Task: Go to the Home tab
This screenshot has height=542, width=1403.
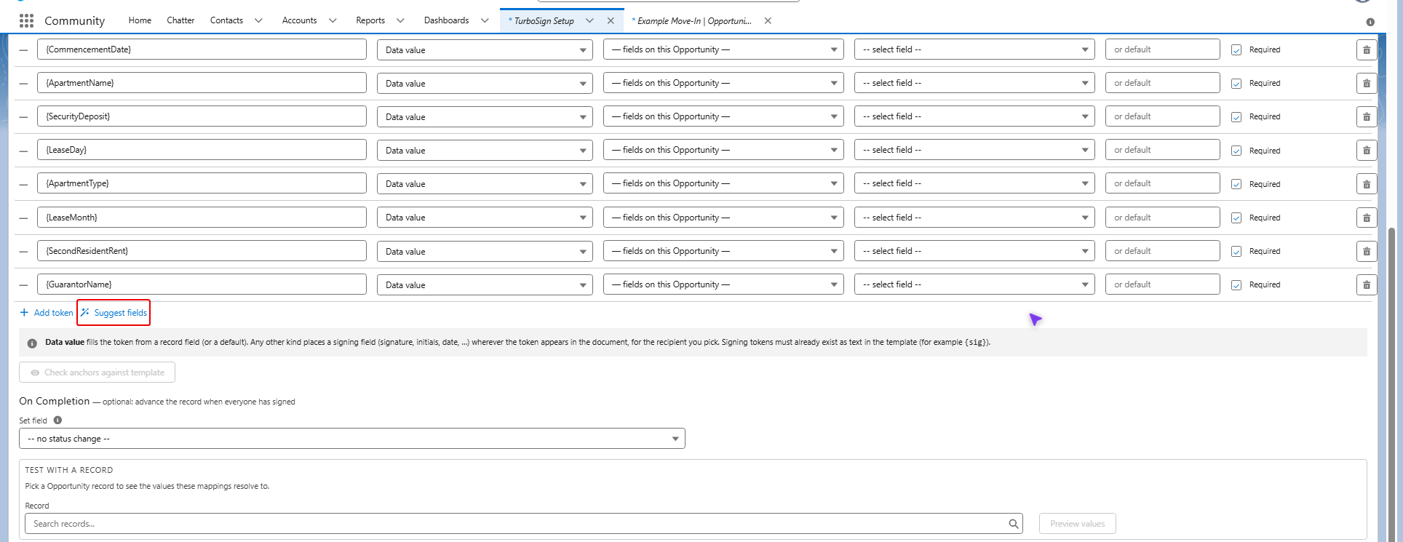Action: (140, 20)
